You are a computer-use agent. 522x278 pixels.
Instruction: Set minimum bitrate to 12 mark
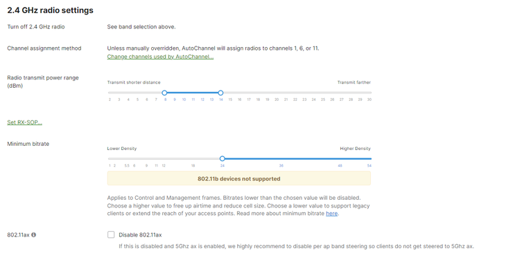pyautogui.click(x=164, y=158)
